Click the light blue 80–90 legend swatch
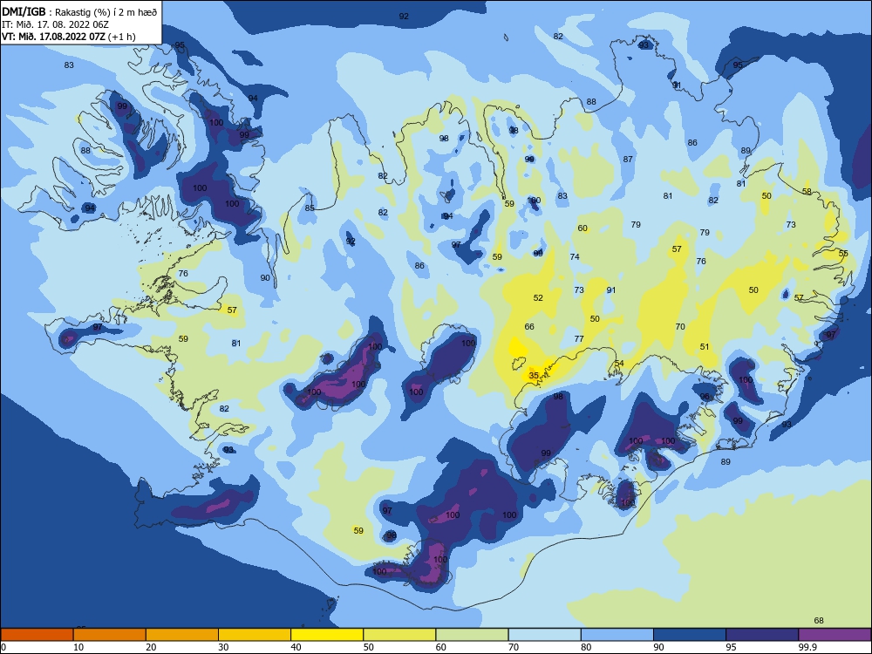 (617, 635)
